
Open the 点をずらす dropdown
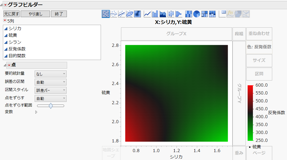(50, 98)
